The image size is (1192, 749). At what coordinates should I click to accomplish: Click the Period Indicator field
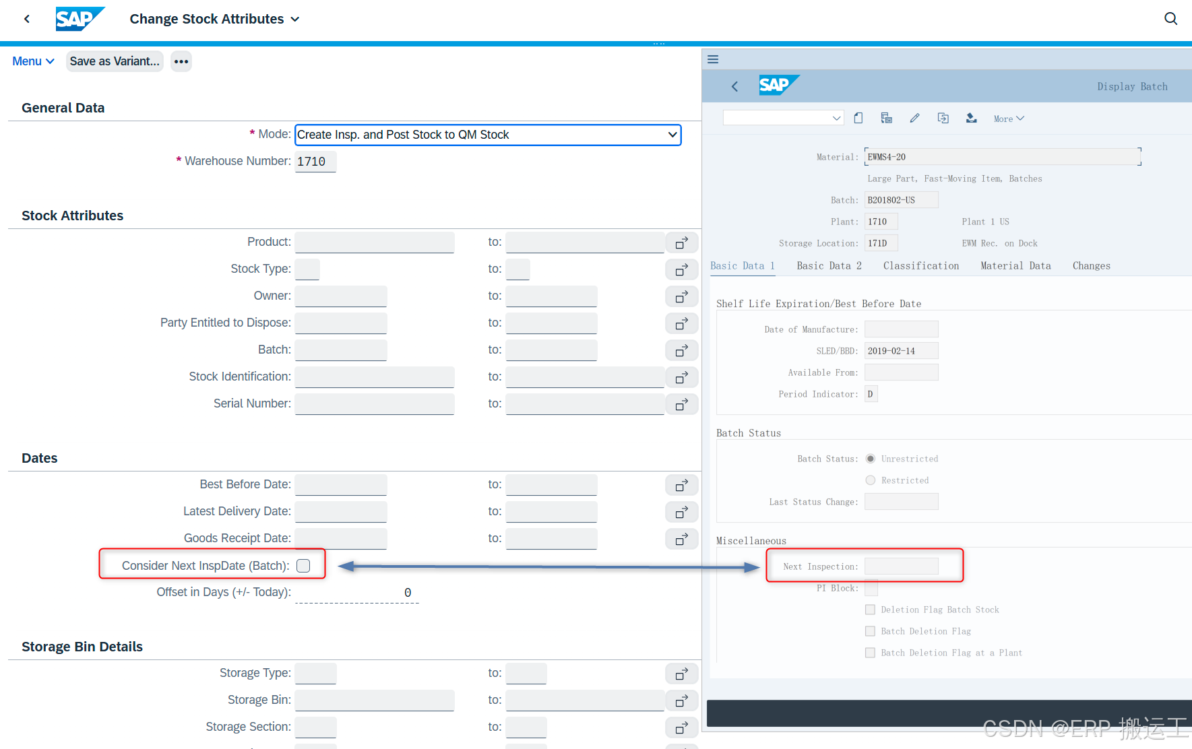tap(871, 394)
